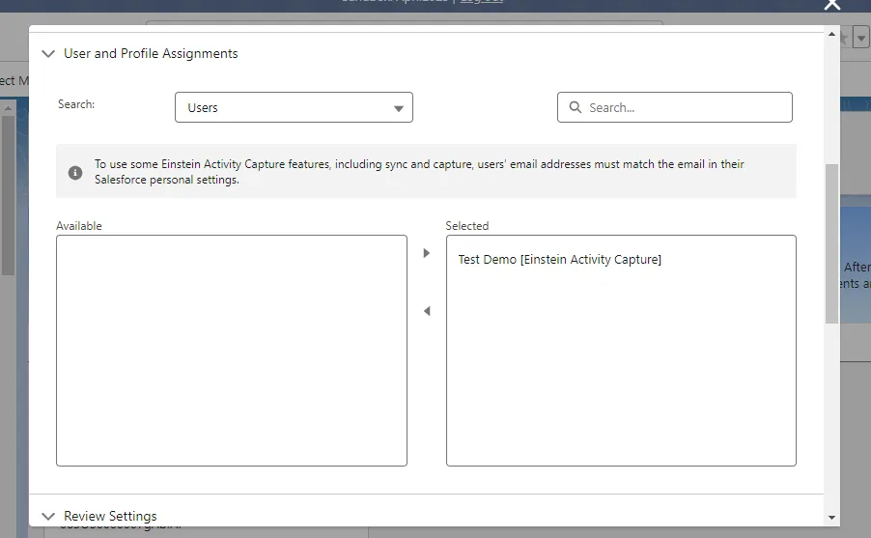
Task: Focus the Search text field
Action: (x=686, y=107)
